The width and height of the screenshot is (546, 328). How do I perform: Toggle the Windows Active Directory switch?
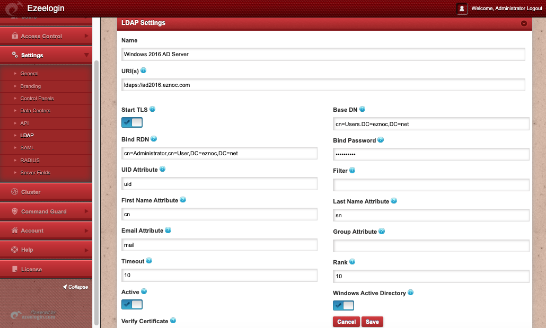point(344,305)
